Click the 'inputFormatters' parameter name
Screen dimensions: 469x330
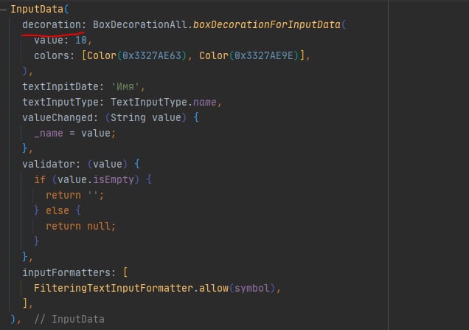[66, 272]
